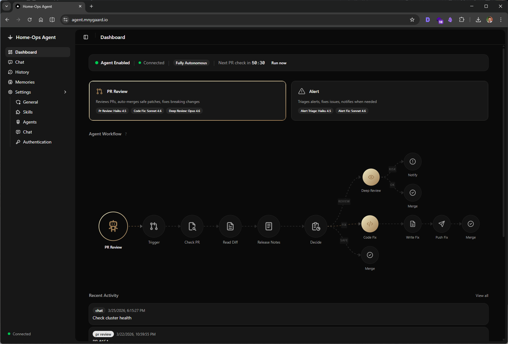The width and height of the screenshot is (508, 344).
Task: Click the Connected status in sidebar footer
Action: [x=19, y=334]
